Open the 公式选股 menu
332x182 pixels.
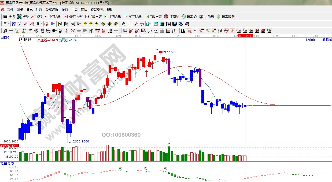coord(52,10)
